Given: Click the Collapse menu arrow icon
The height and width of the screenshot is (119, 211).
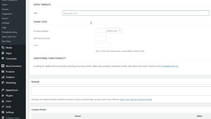Looking at the screenshot, I should click(x=3, y=118).
